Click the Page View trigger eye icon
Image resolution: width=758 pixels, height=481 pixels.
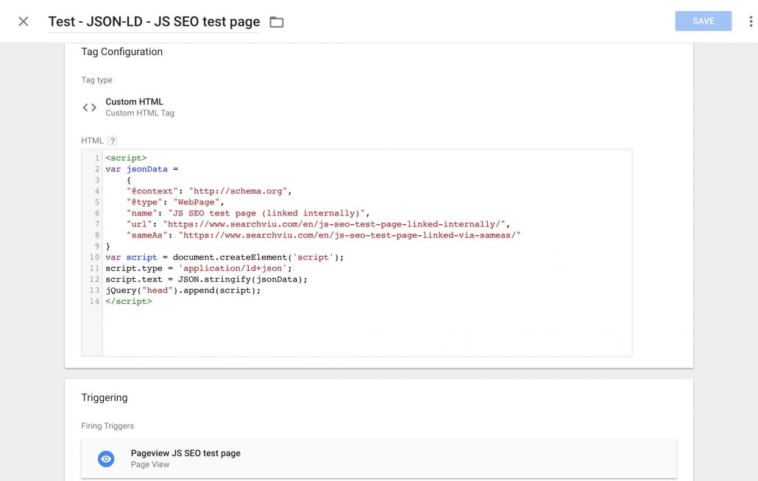[105, 458]
